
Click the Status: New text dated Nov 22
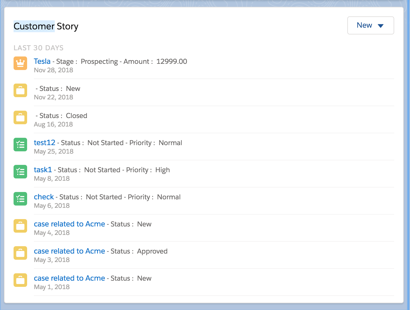(60, 89)
